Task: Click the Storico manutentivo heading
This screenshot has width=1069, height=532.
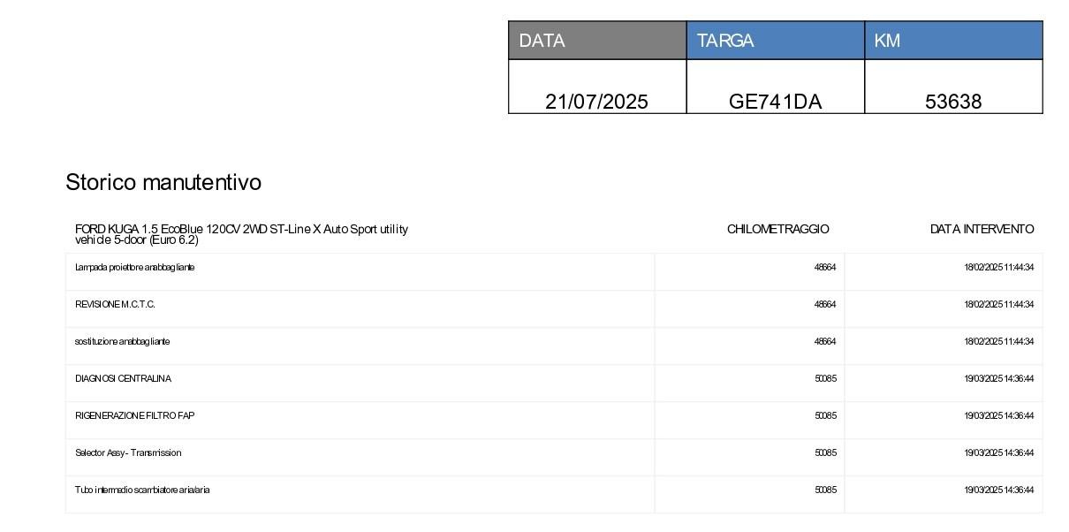Action: pos(163,182)
